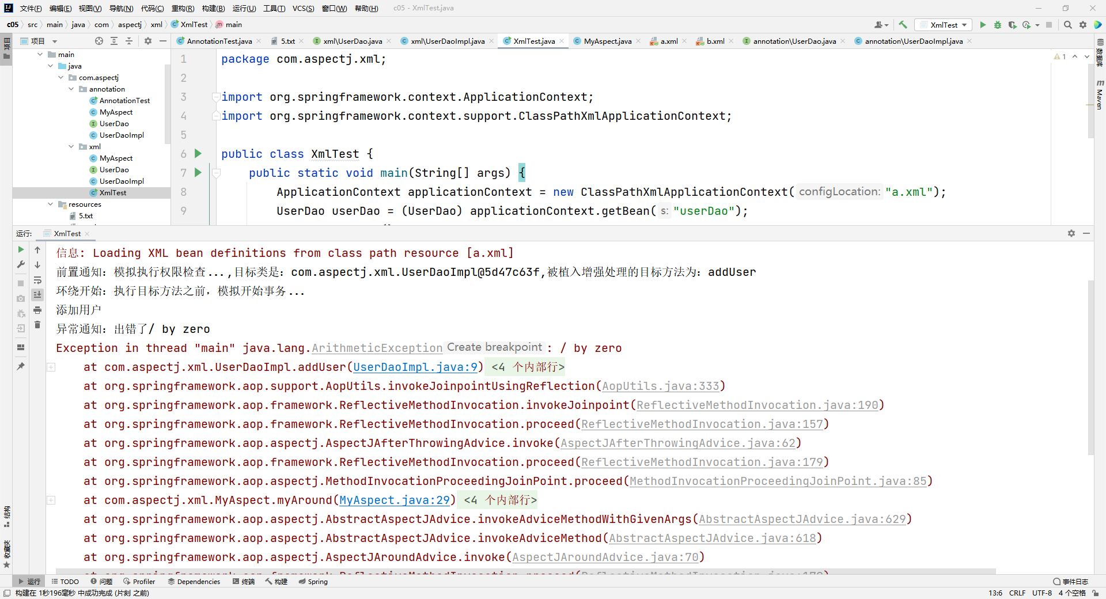The image size is (1106, 599).
Task: Open Run panel settings gear
Action: 1071,233
